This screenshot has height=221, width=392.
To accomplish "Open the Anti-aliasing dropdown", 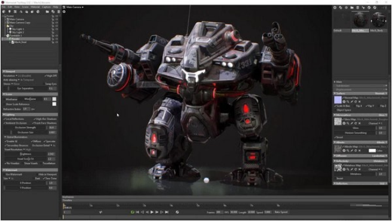I will pyautogui.click(x=19, y=80).
